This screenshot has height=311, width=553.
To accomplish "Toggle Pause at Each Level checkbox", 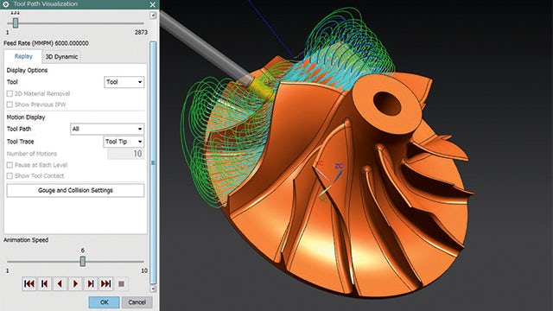I will [x=10, y=165].
